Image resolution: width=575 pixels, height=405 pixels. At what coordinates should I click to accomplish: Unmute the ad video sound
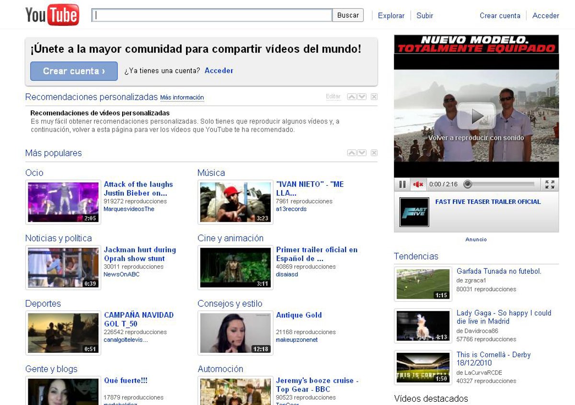(x=418, y=184)
